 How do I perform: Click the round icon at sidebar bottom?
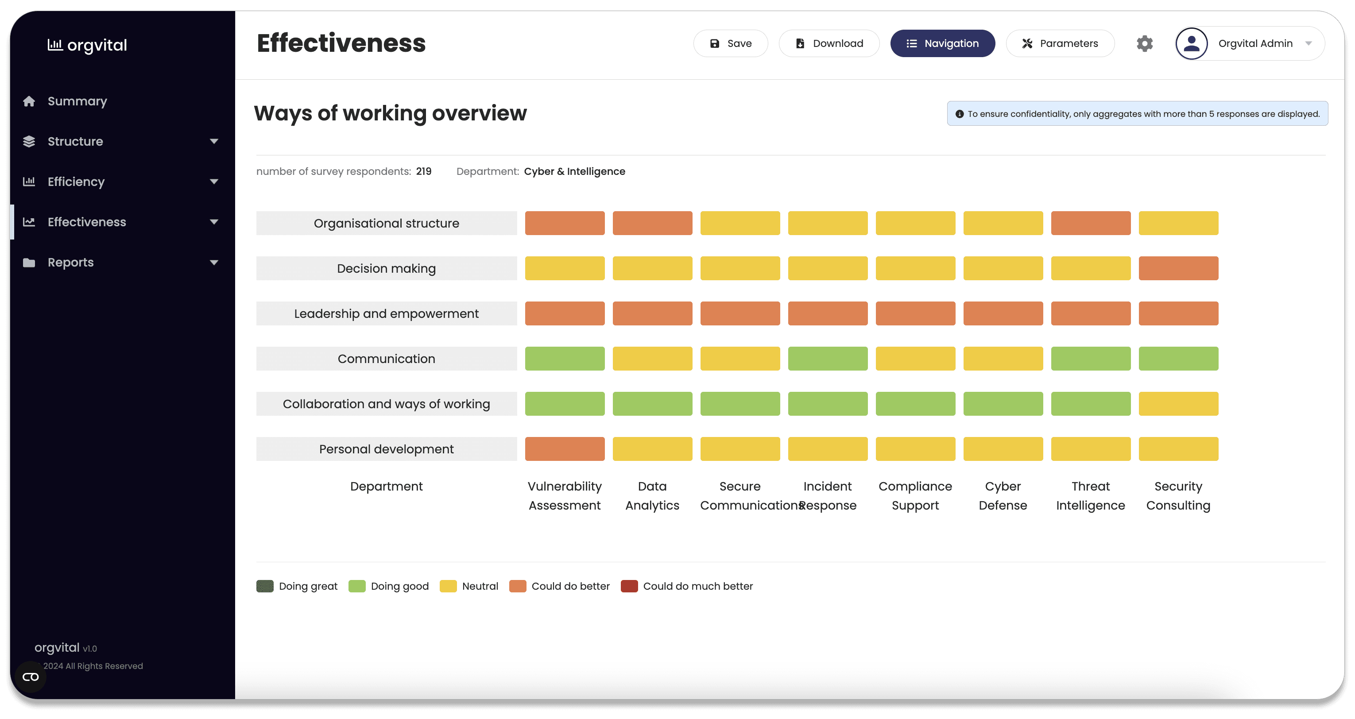pyautogui.click(x=31, y=676)
